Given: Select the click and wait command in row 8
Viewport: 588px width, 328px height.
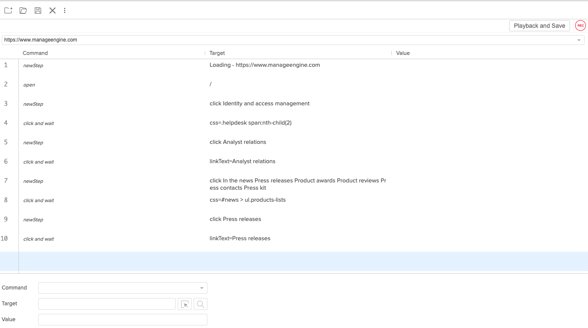Looking at the screenshot, I should pyautogui.click(x=39, y=200).
